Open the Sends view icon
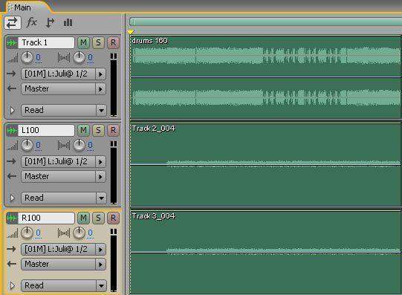 50,22
